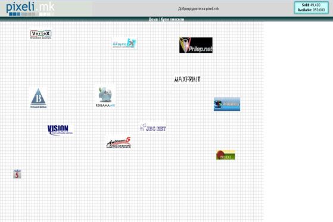Open the VISION multimedia logo ad
Screen dimensions: 333x222
click(60, 130)
